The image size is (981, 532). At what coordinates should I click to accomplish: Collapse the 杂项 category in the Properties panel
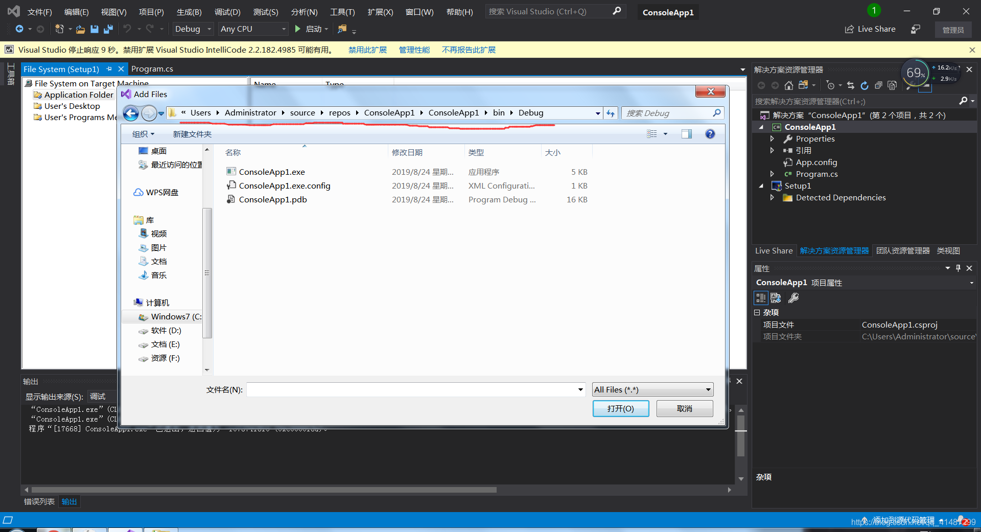757,313
